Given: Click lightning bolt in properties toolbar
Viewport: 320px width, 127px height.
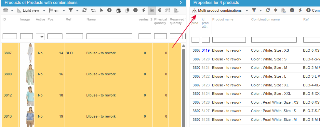Looking at the screenshot, I should click(300, 10).
